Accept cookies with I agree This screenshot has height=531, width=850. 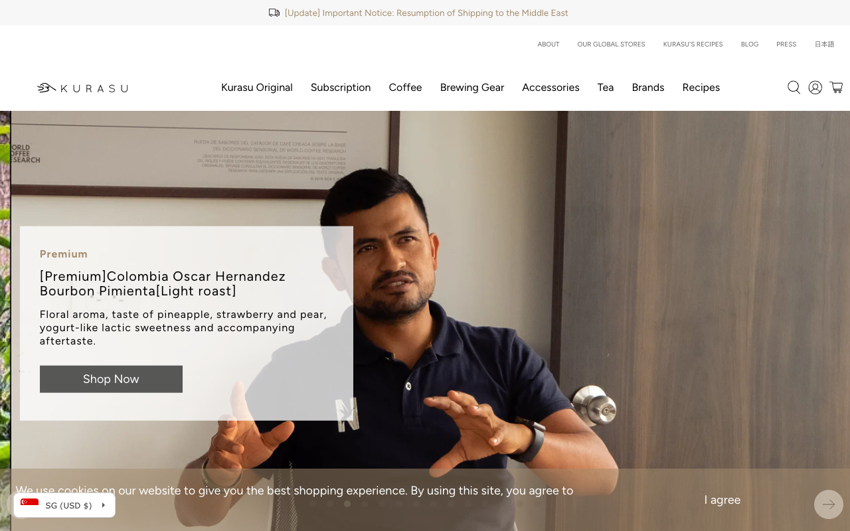[x=722, y=500]
